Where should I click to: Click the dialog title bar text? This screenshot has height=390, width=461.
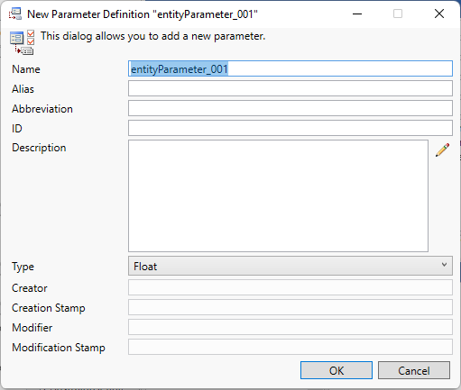143,14
